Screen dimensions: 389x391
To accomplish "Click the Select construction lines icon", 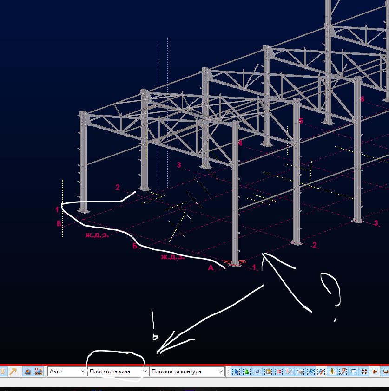I will point(290,371).
